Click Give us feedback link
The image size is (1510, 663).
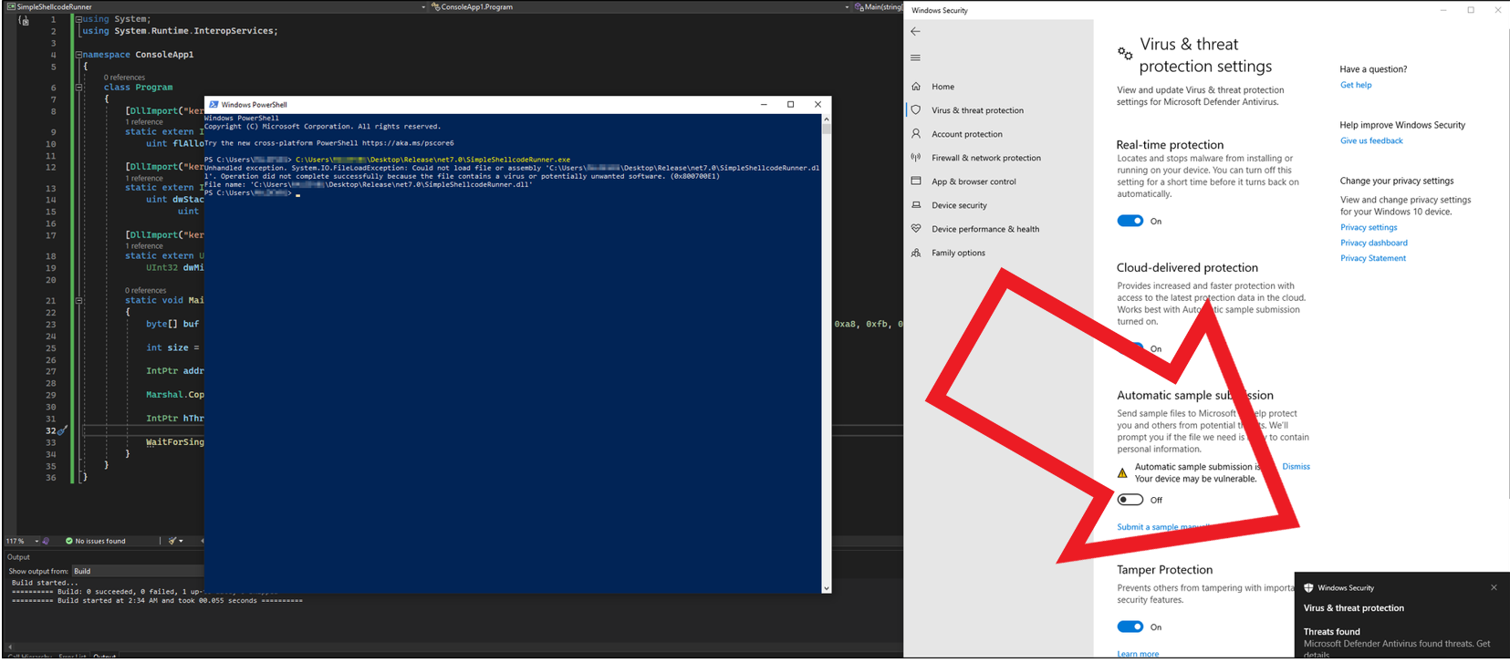1371,140
